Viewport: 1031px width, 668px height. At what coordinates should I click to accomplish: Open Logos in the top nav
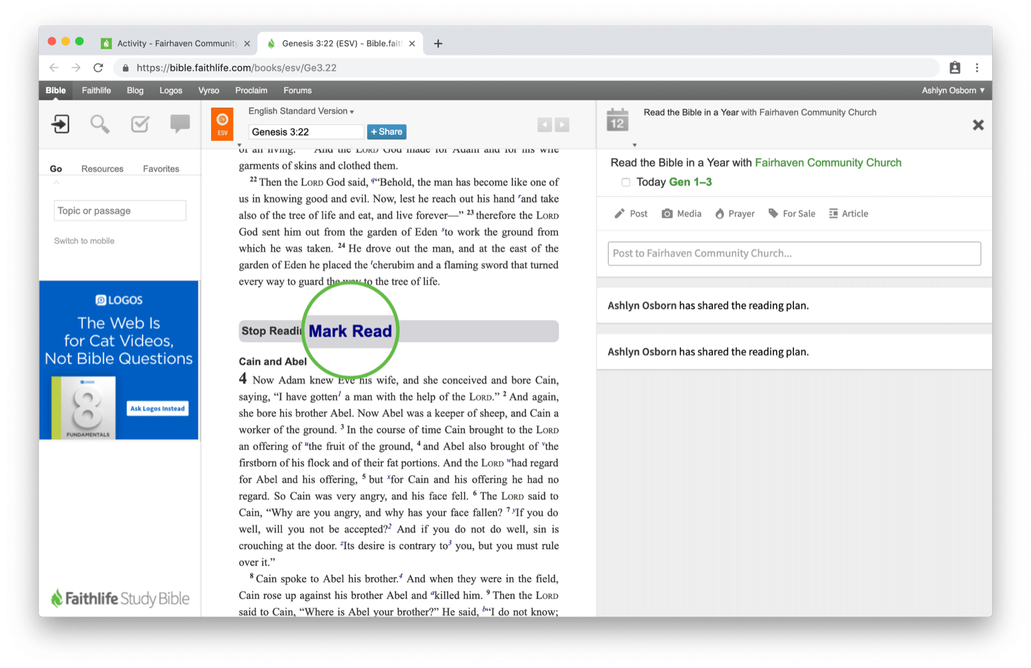pos(171,91)
